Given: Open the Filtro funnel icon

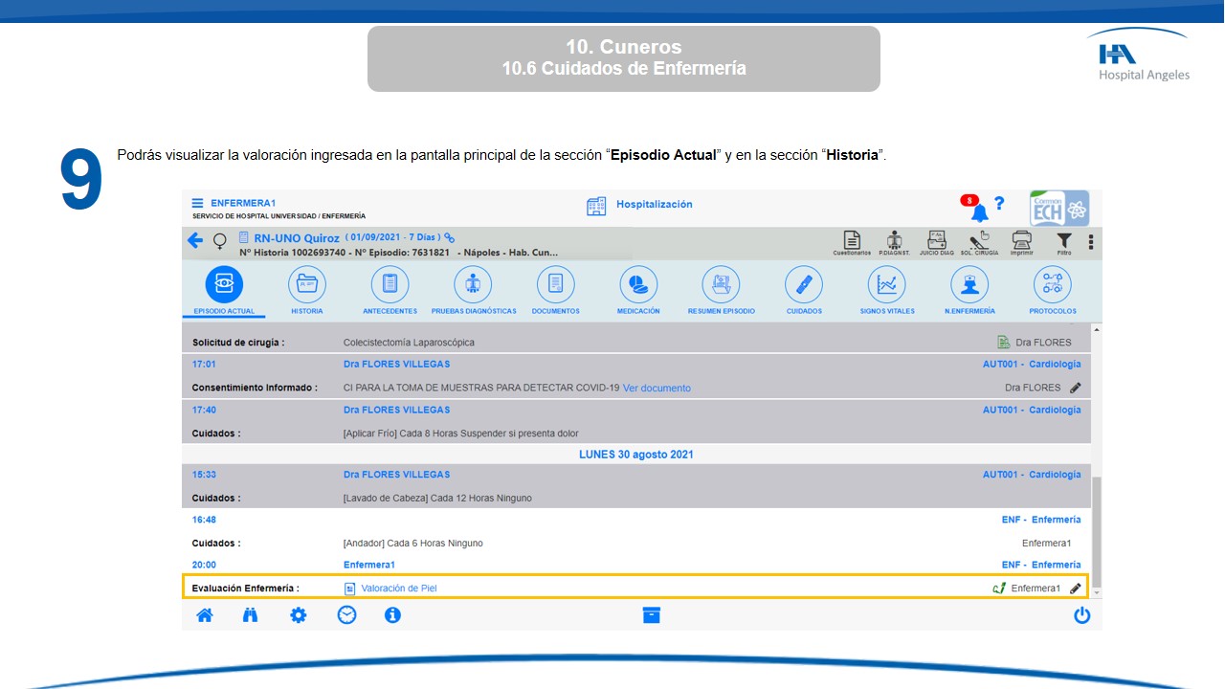Looking at the screenshot, I should pos(1064,243).
